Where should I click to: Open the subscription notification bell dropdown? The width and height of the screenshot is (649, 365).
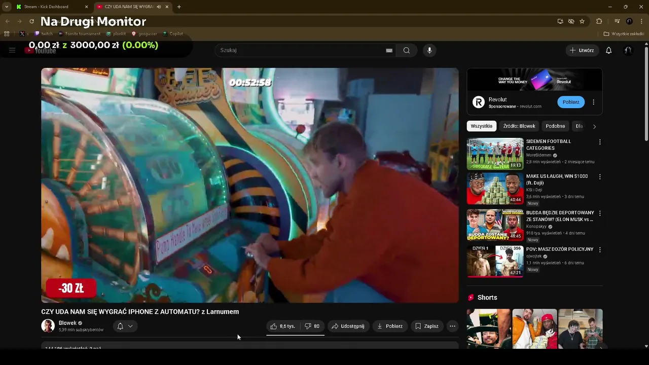coord(125,326)
